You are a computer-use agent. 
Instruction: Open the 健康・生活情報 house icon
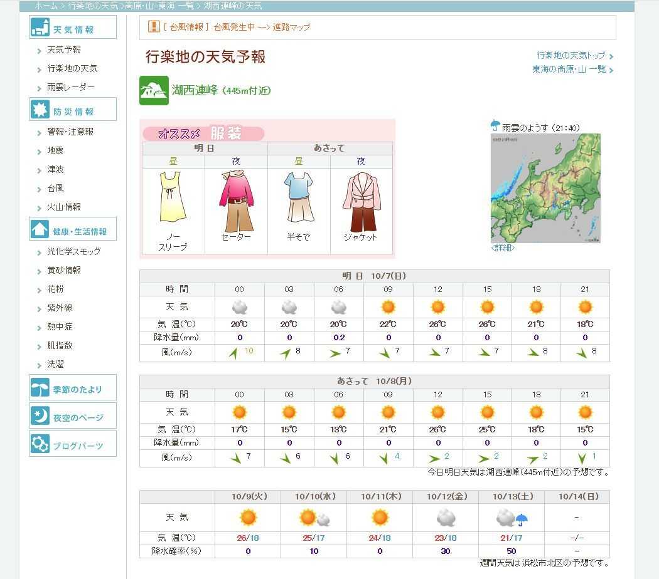click(40, 230)
